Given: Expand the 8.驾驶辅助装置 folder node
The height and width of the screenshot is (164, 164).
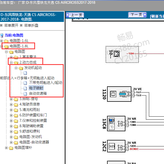Looking at the screenshot, I should tap(11, 126).
